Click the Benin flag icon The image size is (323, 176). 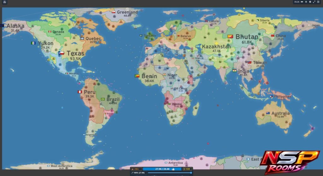point(137,76)
